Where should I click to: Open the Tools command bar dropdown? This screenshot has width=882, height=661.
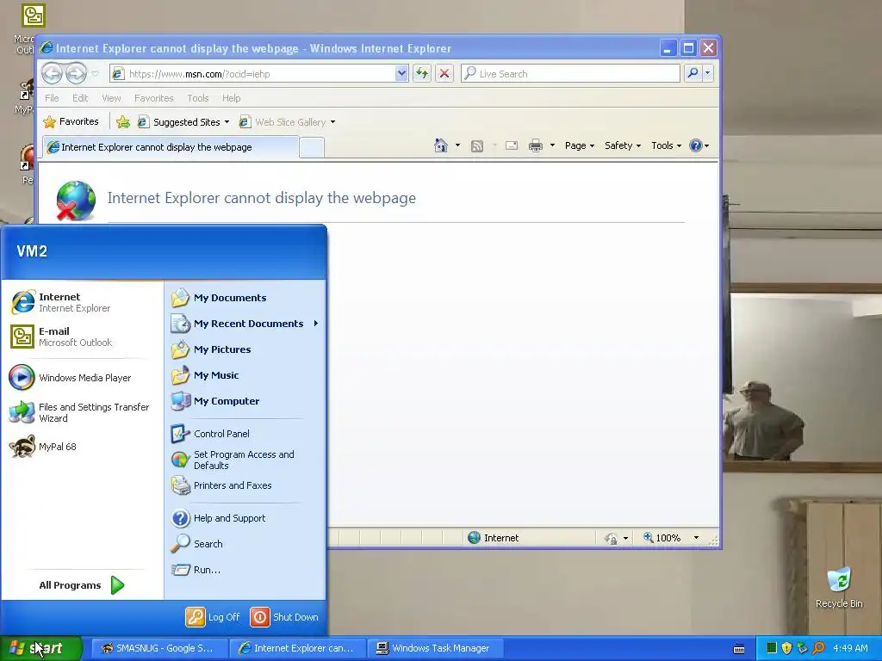click(x=666, y=145)
